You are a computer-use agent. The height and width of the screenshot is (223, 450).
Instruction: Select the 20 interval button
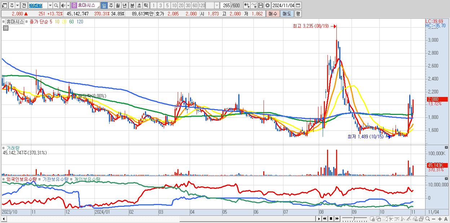click(181, 5)
